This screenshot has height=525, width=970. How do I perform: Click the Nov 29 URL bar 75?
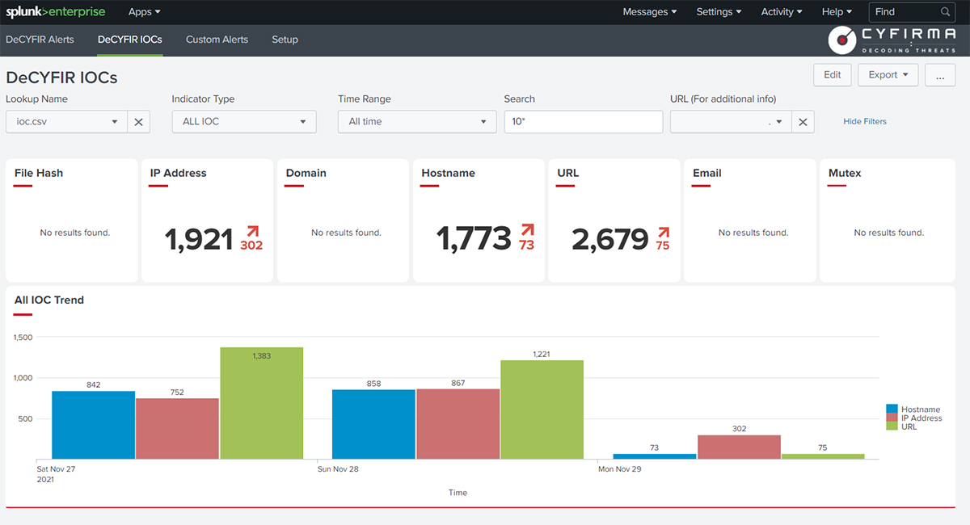click(x=823, y=456)
